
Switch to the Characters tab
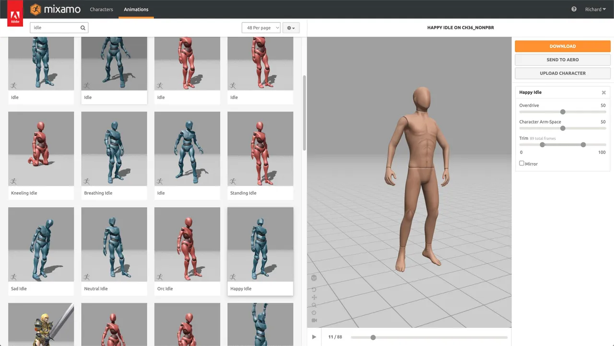click(101, 9)
